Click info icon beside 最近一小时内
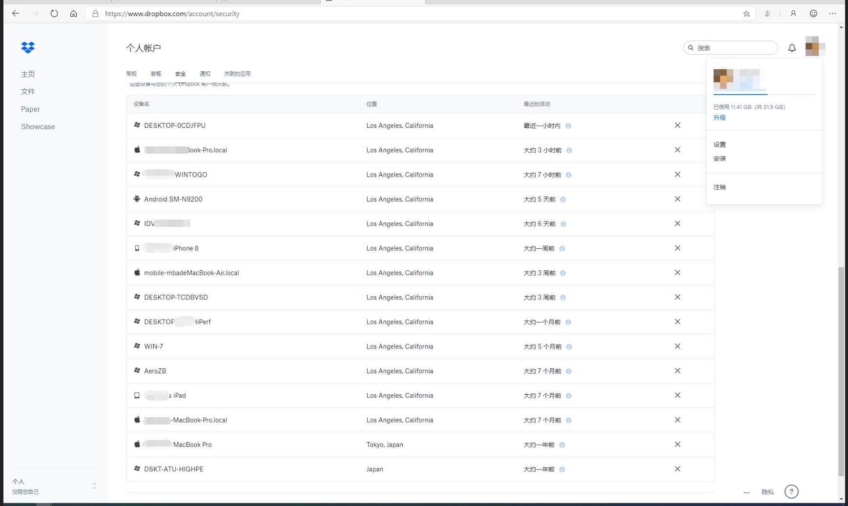Image resolution: width=848 pixels, height=506 pixels. click(568, 126)
